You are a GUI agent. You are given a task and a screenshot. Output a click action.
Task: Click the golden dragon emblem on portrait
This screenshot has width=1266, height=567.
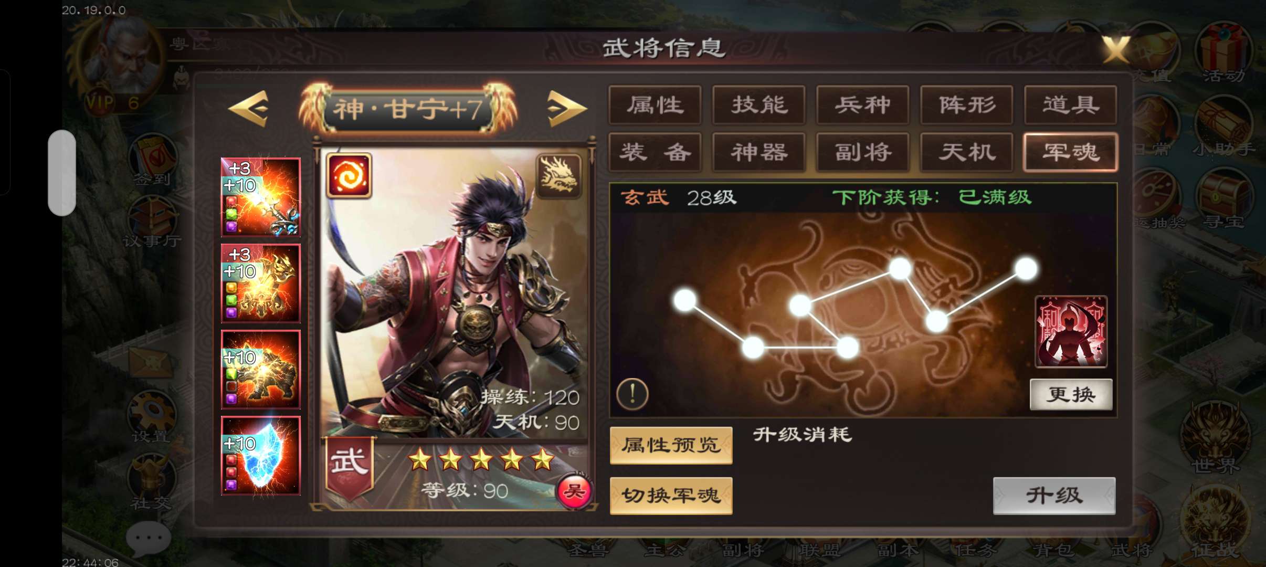[558, 176]
